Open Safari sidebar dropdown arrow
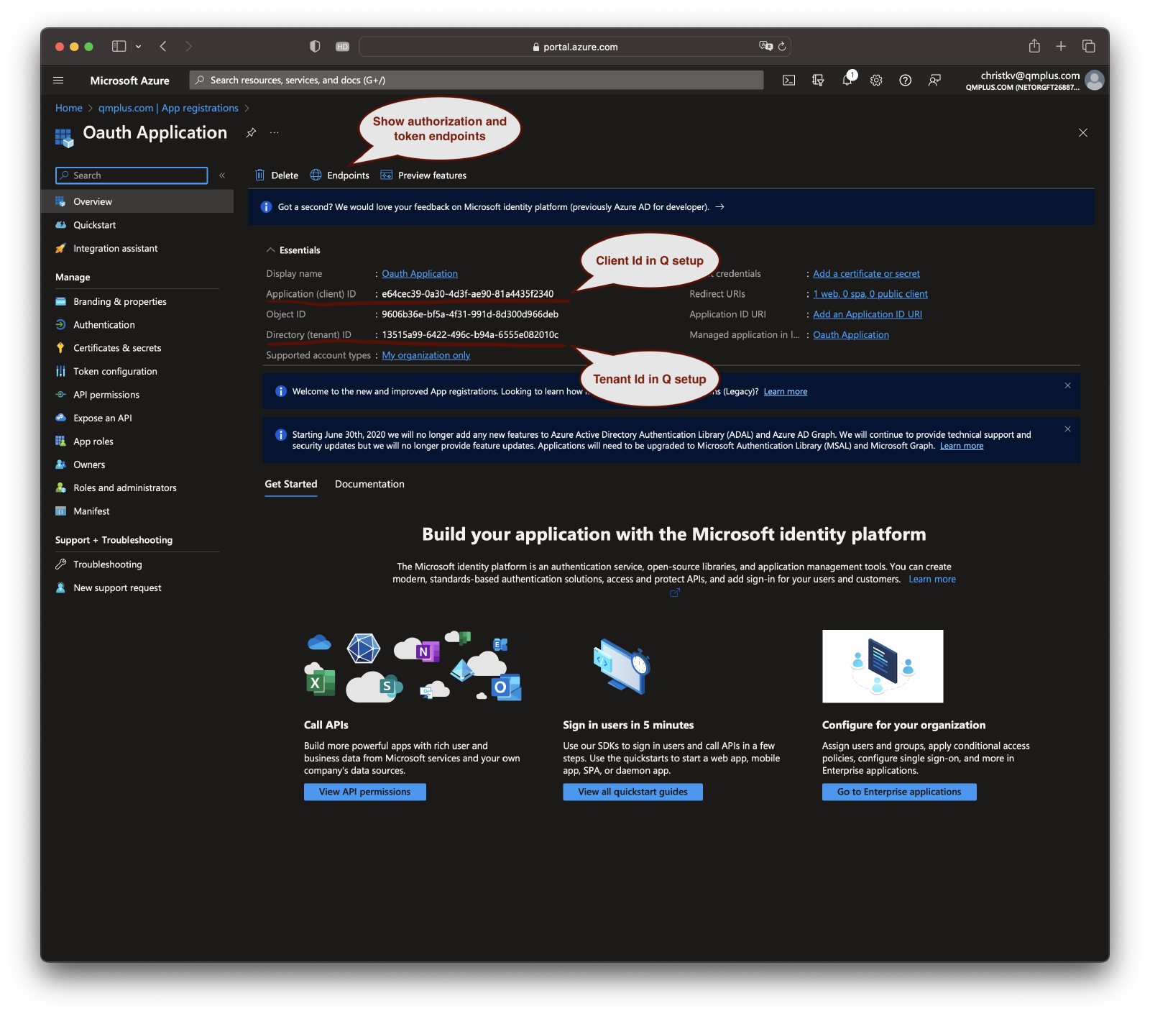Viewport: 1150px width, 1016px height. pyautogui.click(x=138, y=47)
